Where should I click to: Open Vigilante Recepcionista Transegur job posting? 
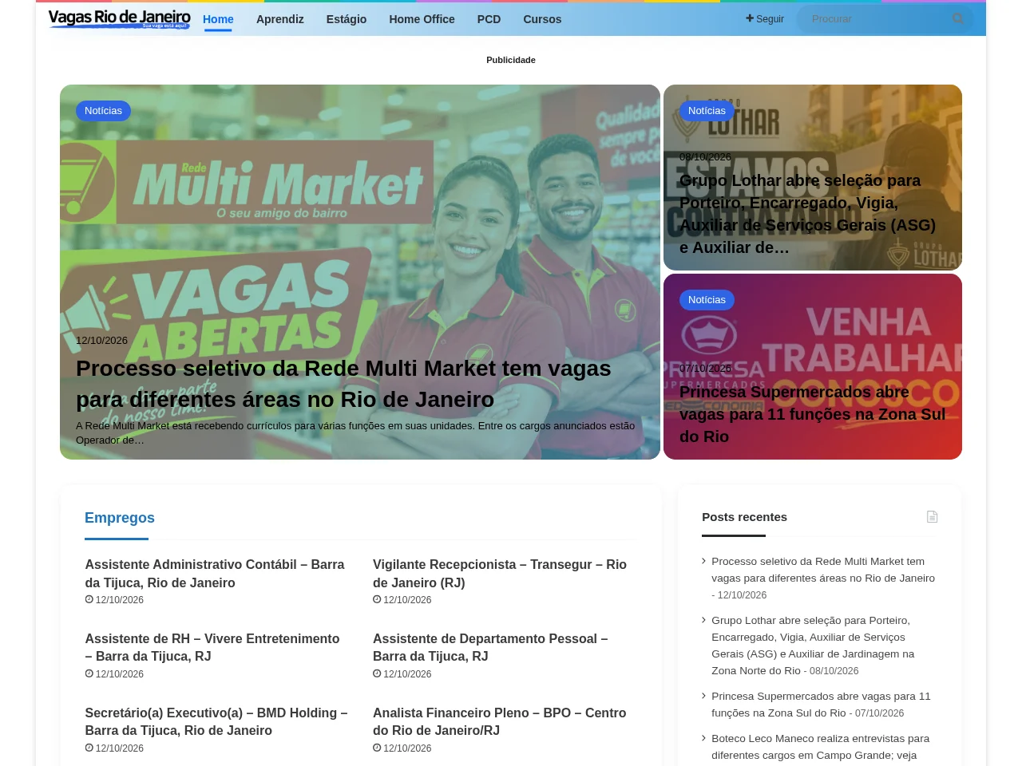click(500, 574)
